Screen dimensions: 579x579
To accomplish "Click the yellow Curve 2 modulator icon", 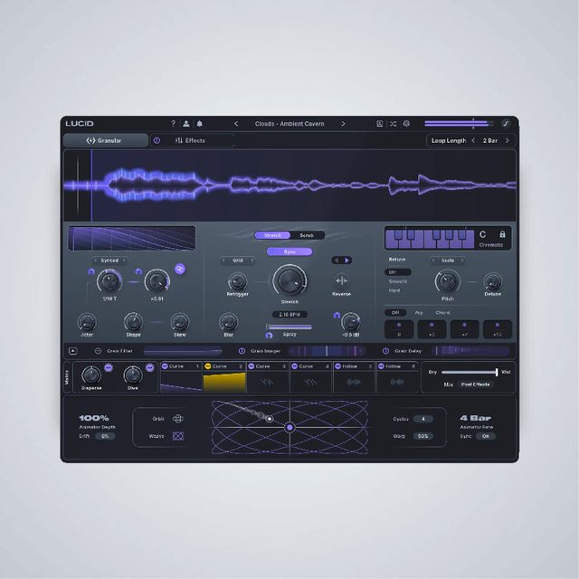I will coord(208,366).
